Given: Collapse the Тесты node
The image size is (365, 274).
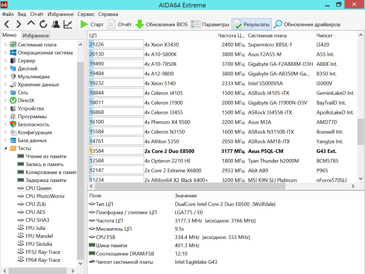Looking at the screenshot, I should [x=6, y=148].
